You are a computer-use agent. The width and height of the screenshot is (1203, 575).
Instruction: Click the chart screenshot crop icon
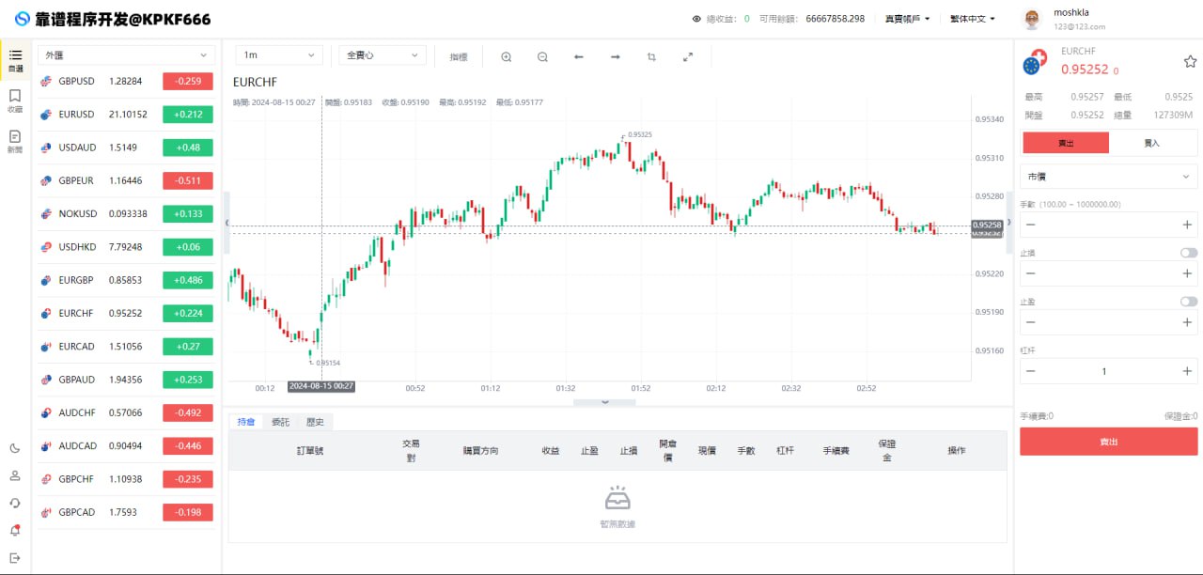pyautogui.click(x=651, y=56)
